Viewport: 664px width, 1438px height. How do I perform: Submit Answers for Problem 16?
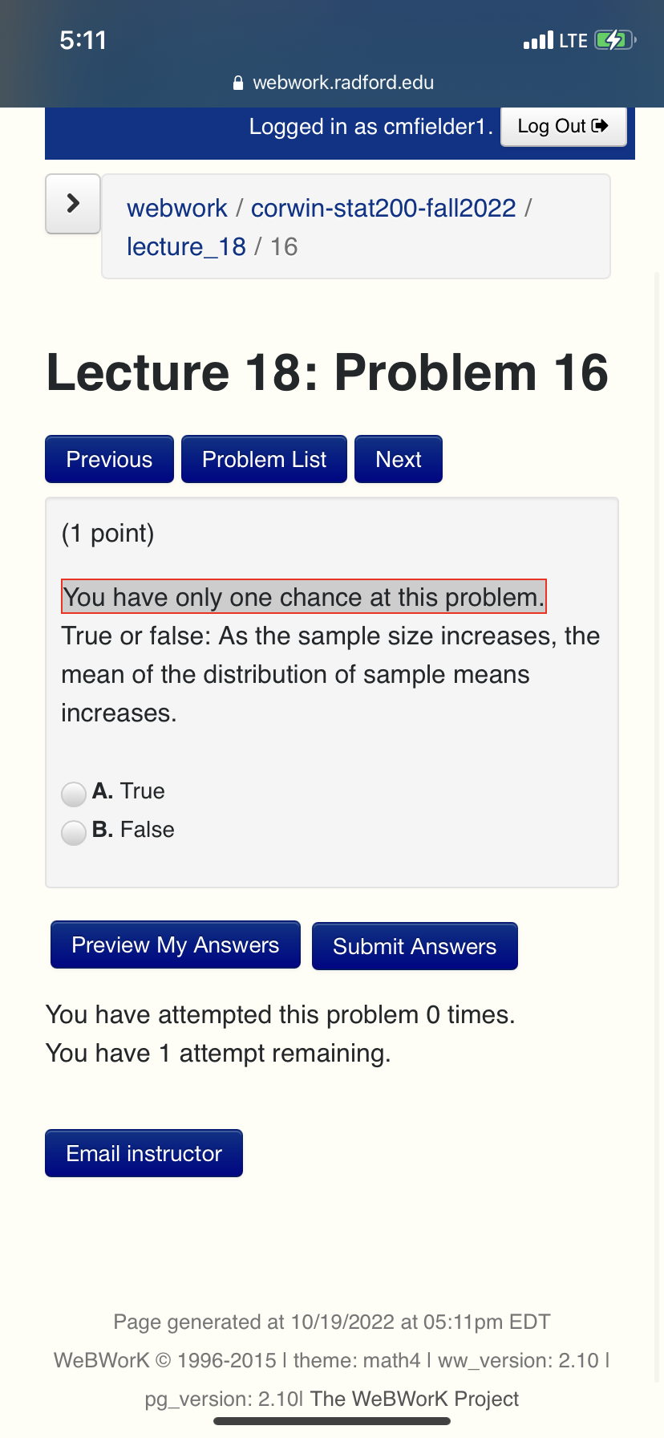click(415, 946)
